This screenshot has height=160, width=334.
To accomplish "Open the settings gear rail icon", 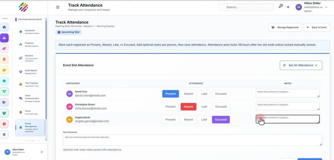I will click(x=4, y=135).
